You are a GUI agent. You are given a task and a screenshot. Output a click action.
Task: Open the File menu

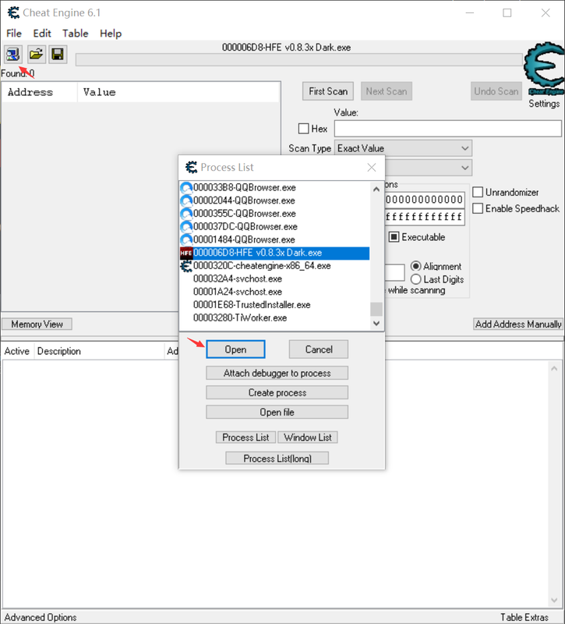14,34
